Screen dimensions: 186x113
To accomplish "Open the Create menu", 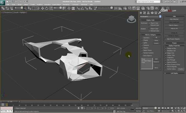I will tap(33, 5).
